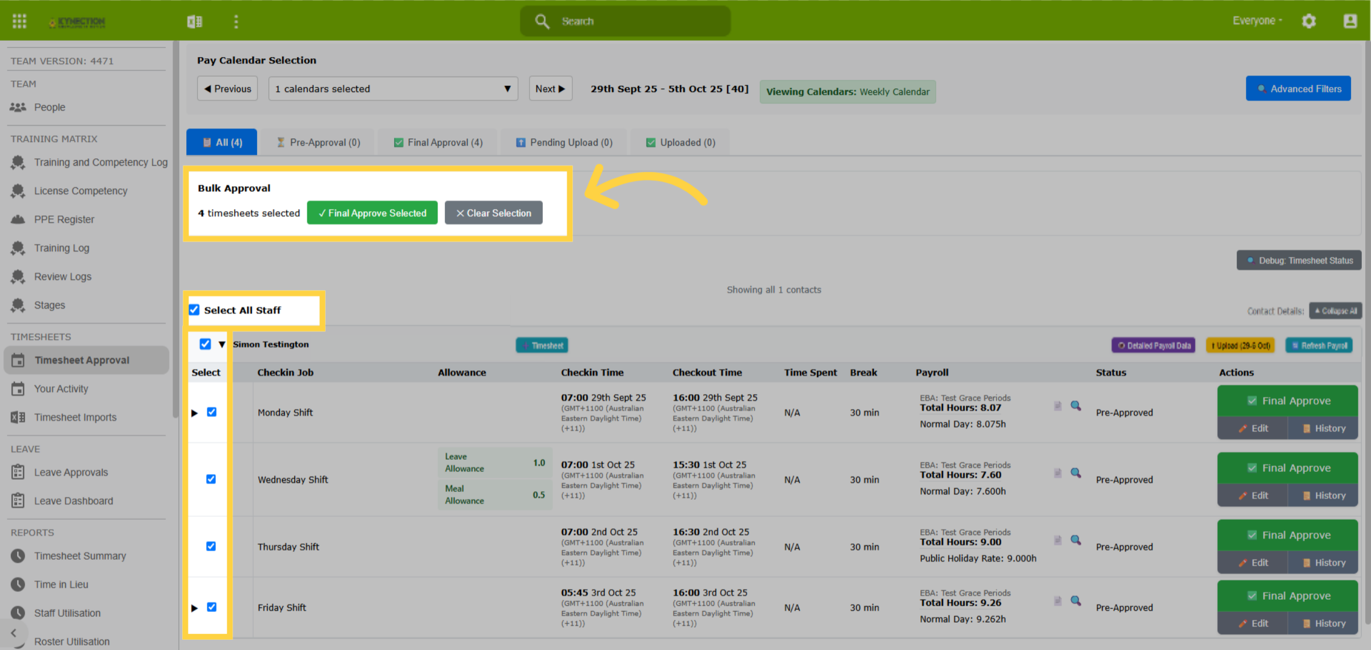Open Detailed Payroll Data
The height and width of the screenshot is (650, 1371).
coord(1153,345)
